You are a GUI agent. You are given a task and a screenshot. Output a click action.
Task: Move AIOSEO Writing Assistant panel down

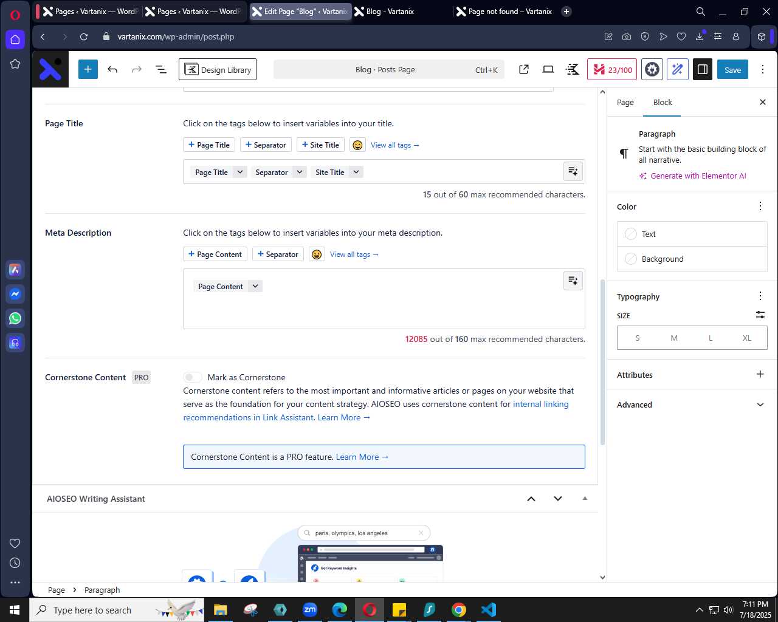click(x=558, y=499)
